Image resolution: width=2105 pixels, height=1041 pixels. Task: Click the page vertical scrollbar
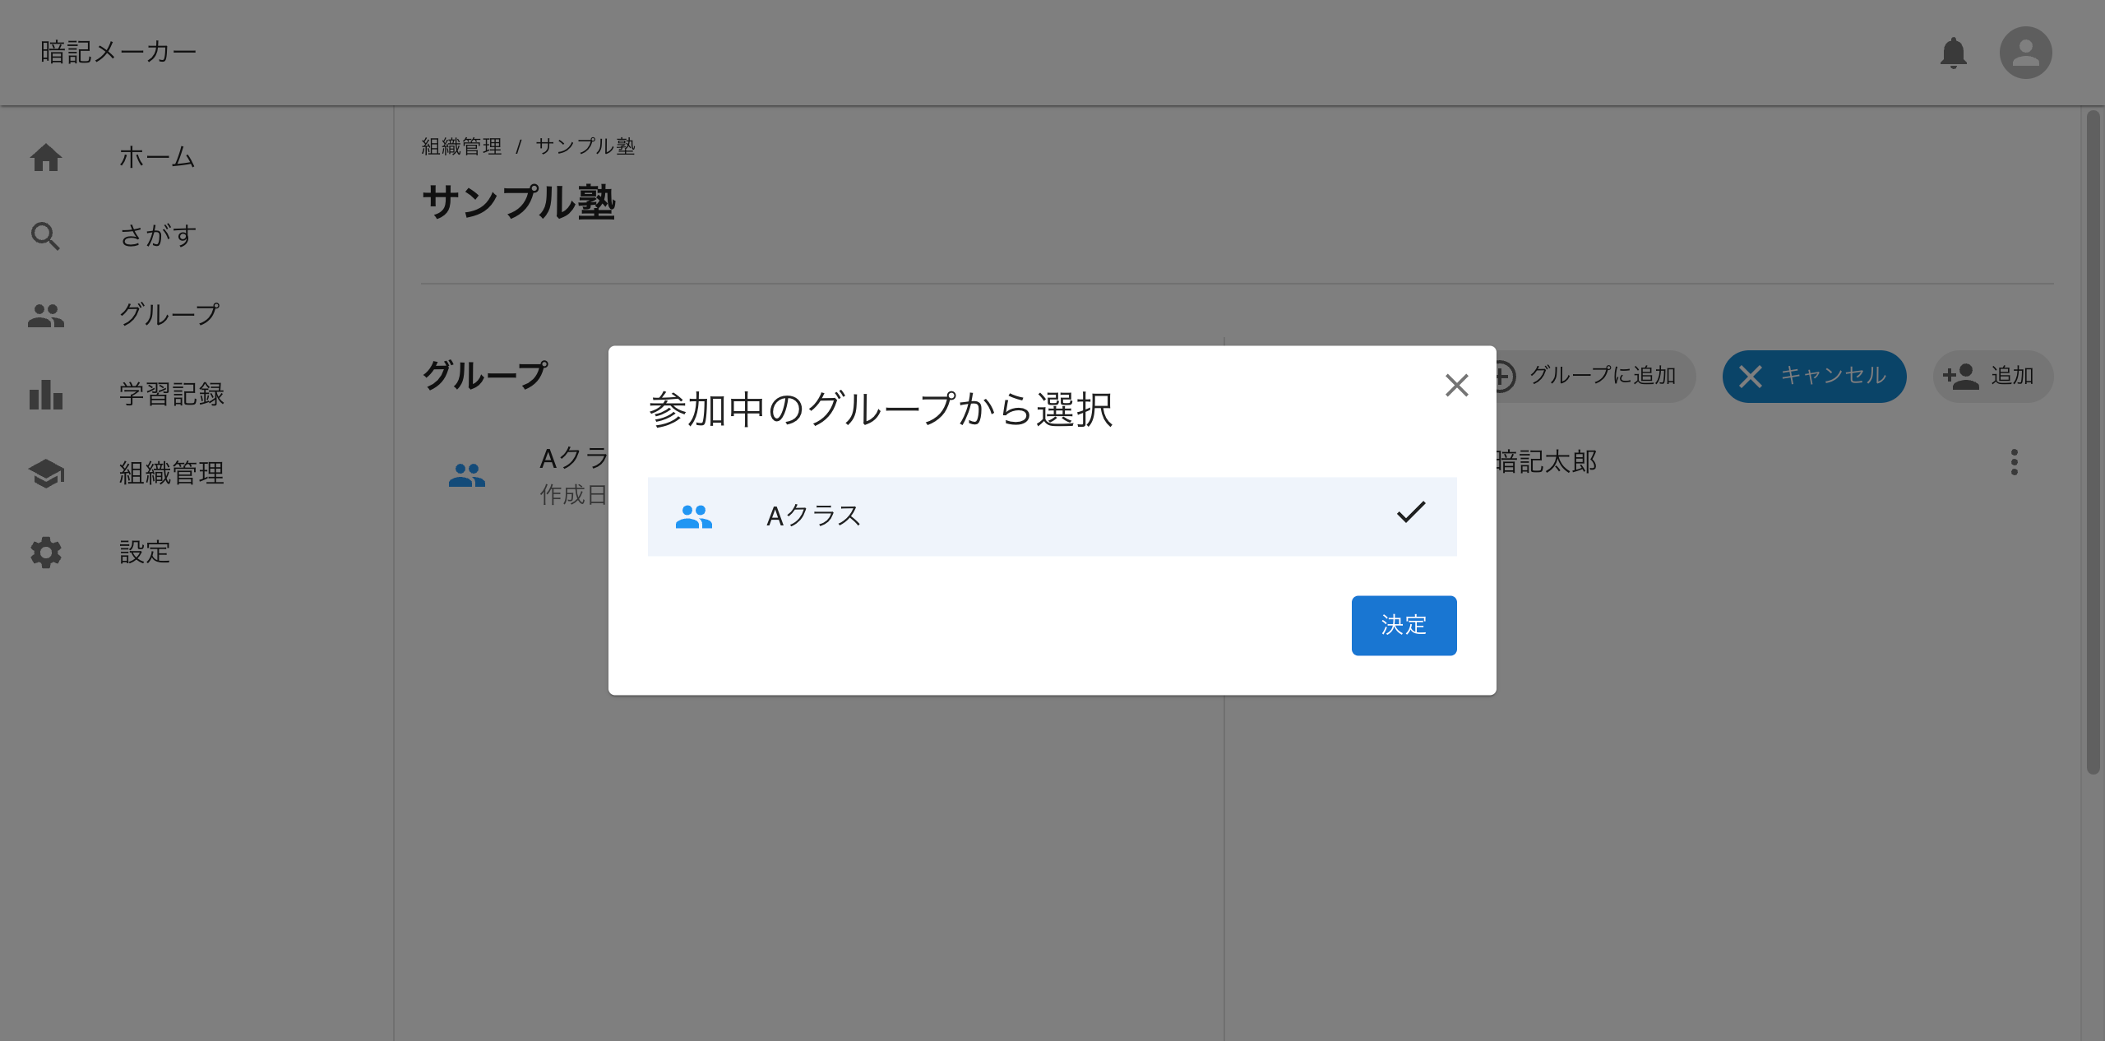pos(2093,444)
